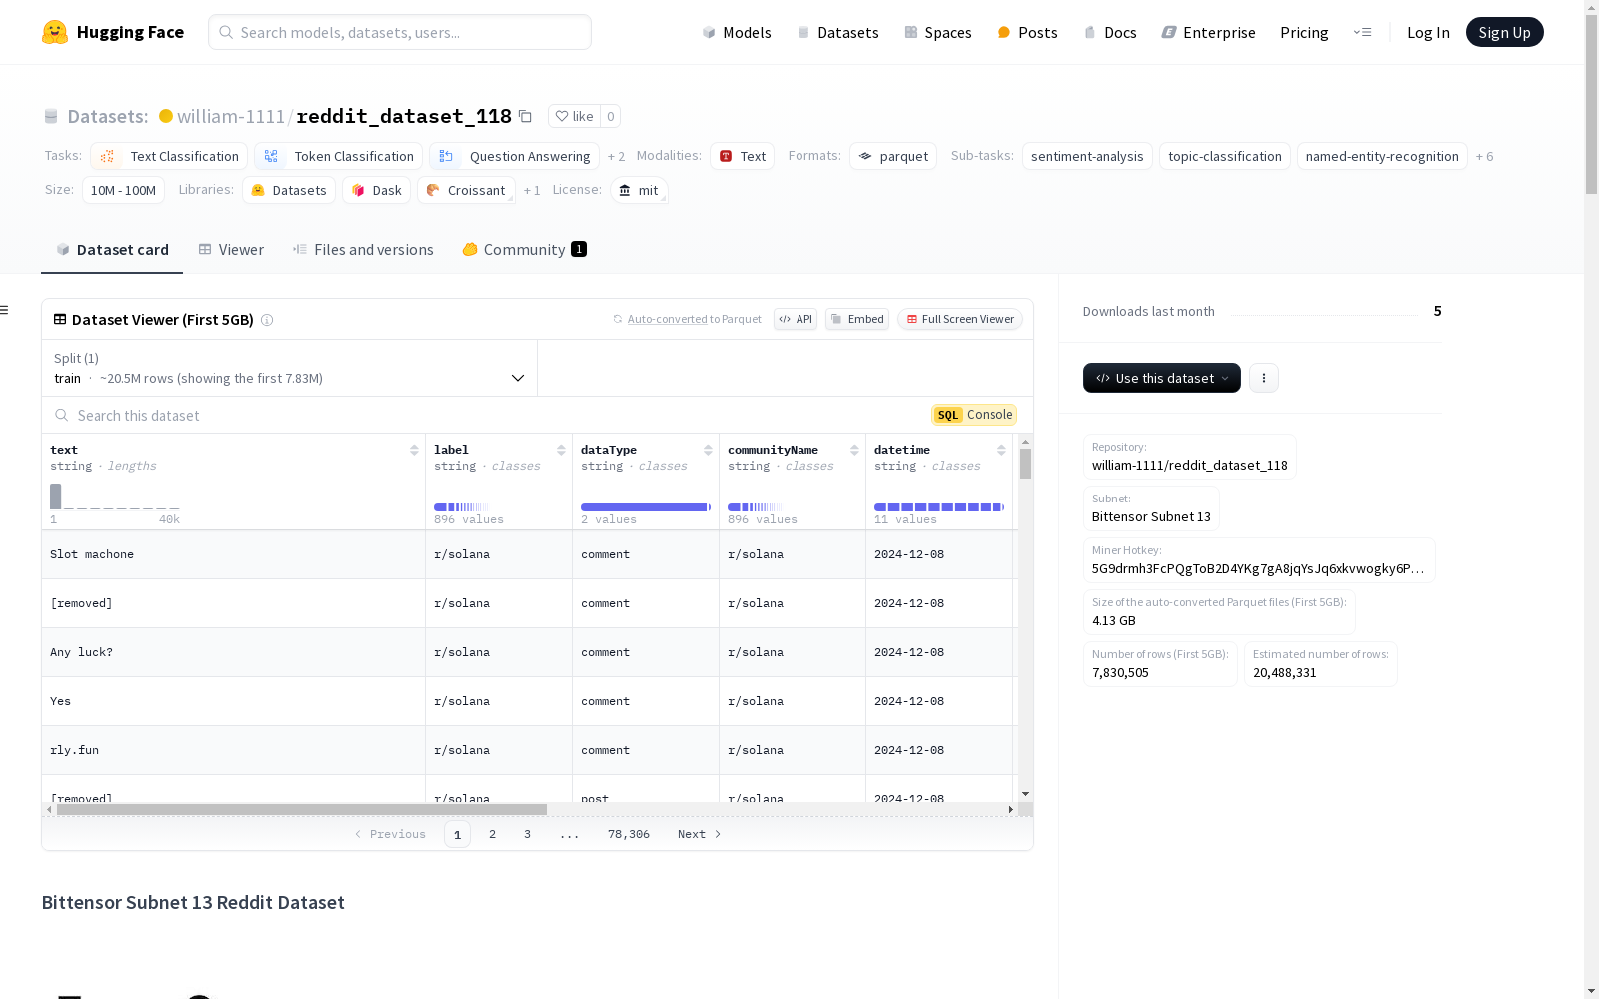Sort the datetime column
Screen dimensions: 1599x999
[x=1001, y=450]
